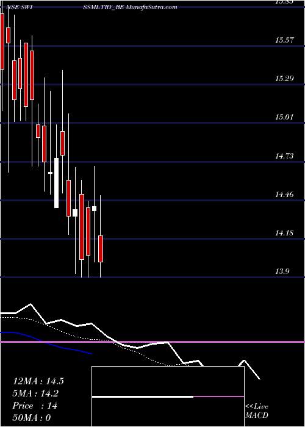Click the 50MA : 0 value
This screenshot has width=305, height=427.
tap(32, 417)
